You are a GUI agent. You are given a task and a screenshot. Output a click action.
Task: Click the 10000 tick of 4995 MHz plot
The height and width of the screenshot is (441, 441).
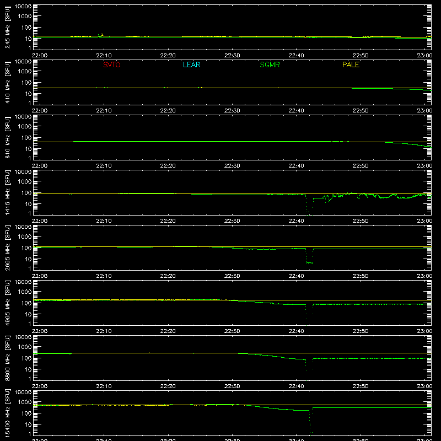pyautogui.click(x=23, y=282)
